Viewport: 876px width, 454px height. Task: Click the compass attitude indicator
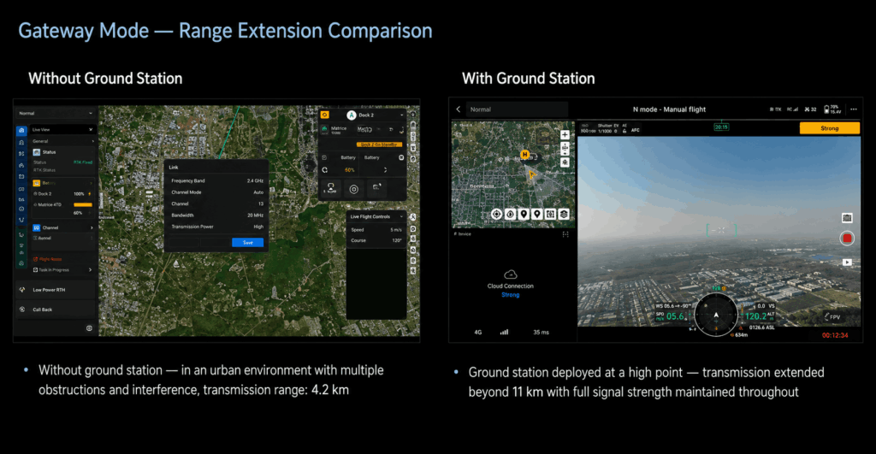point(716,315)
